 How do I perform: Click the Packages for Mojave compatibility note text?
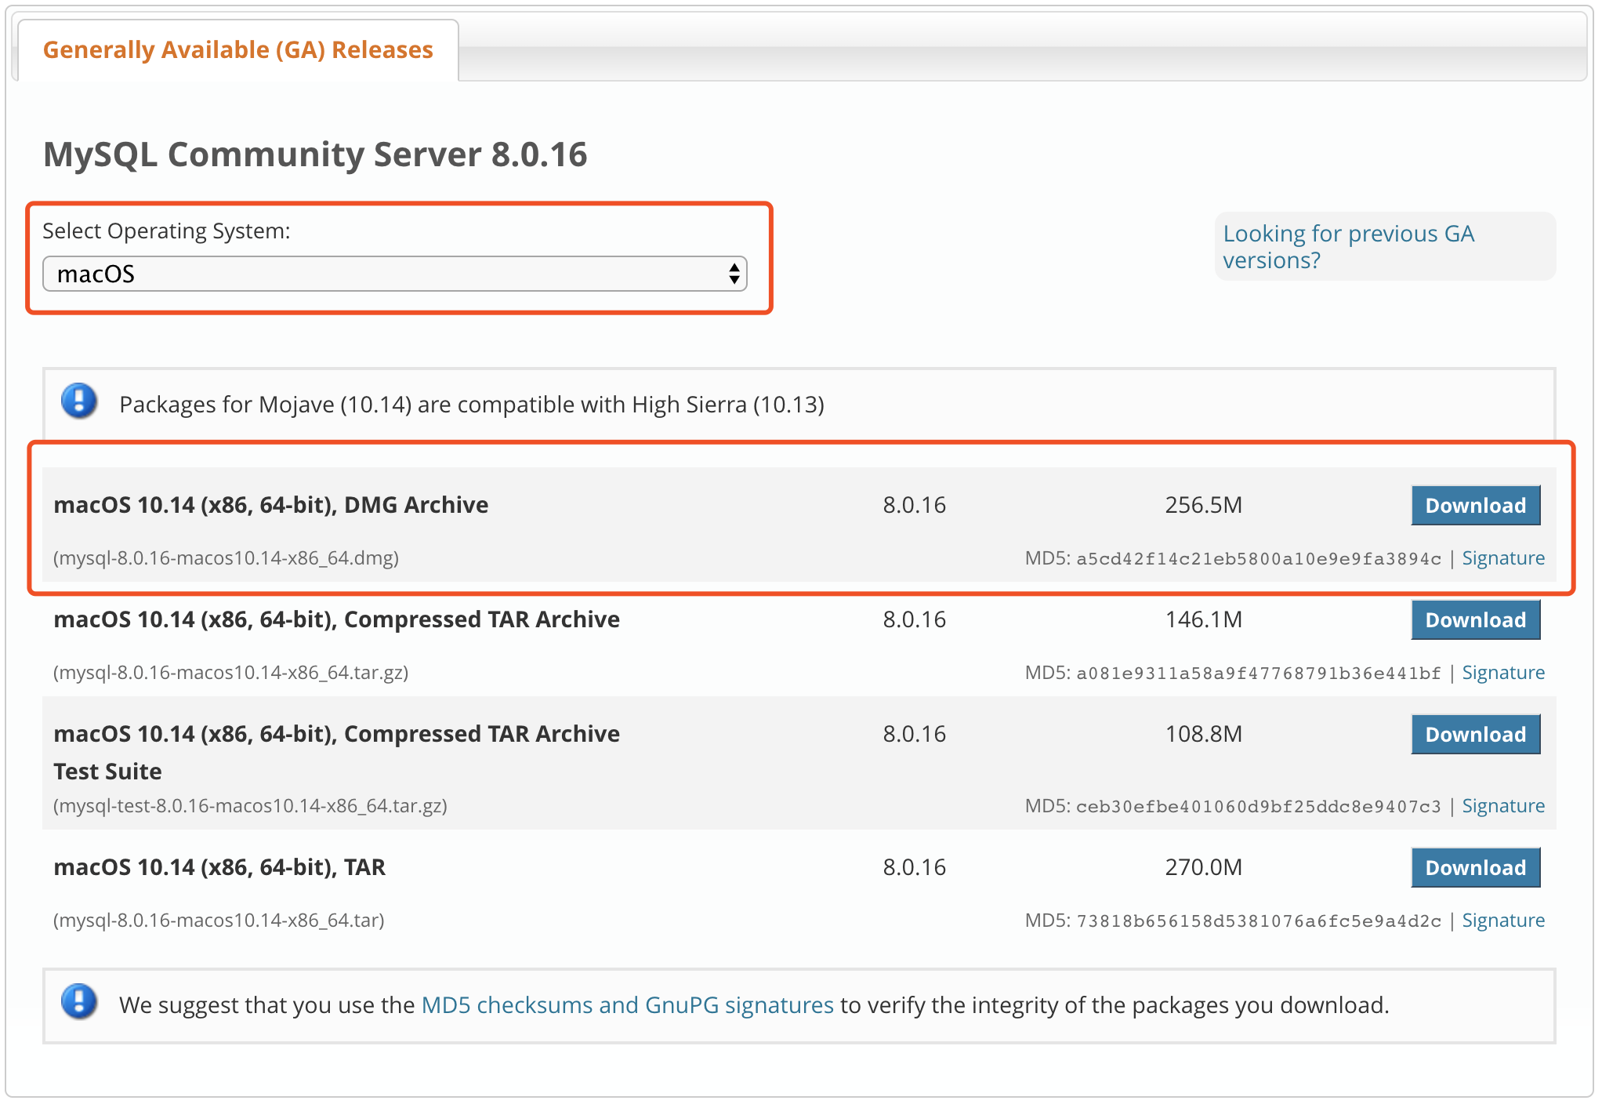[472, 404]
